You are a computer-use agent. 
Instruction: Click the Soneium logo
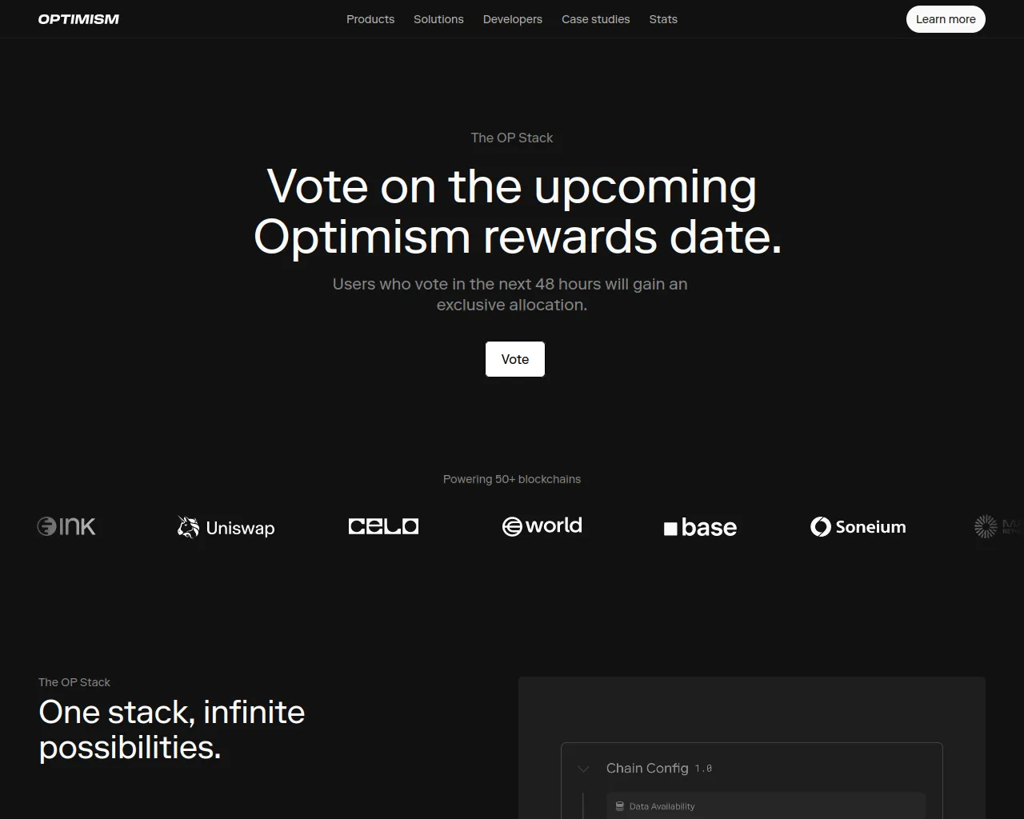(x=858, y=526)
